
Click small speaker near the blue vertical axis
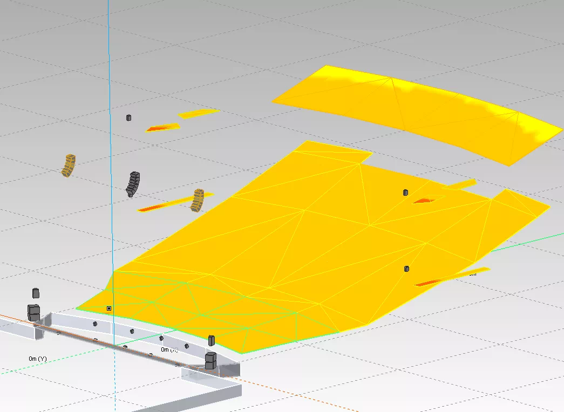coord(128,118)
